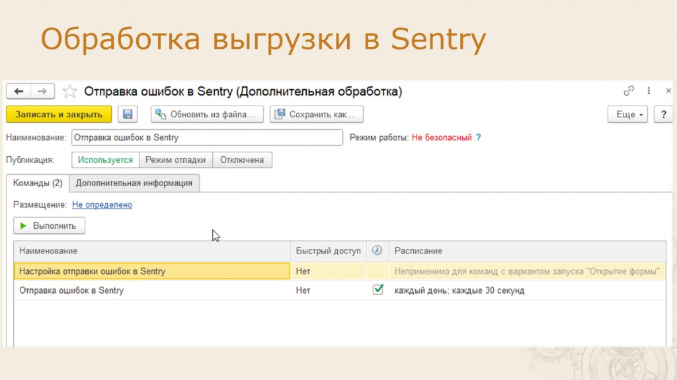Open the three-dot options menu
677x380 pixels.
(649, 90)
